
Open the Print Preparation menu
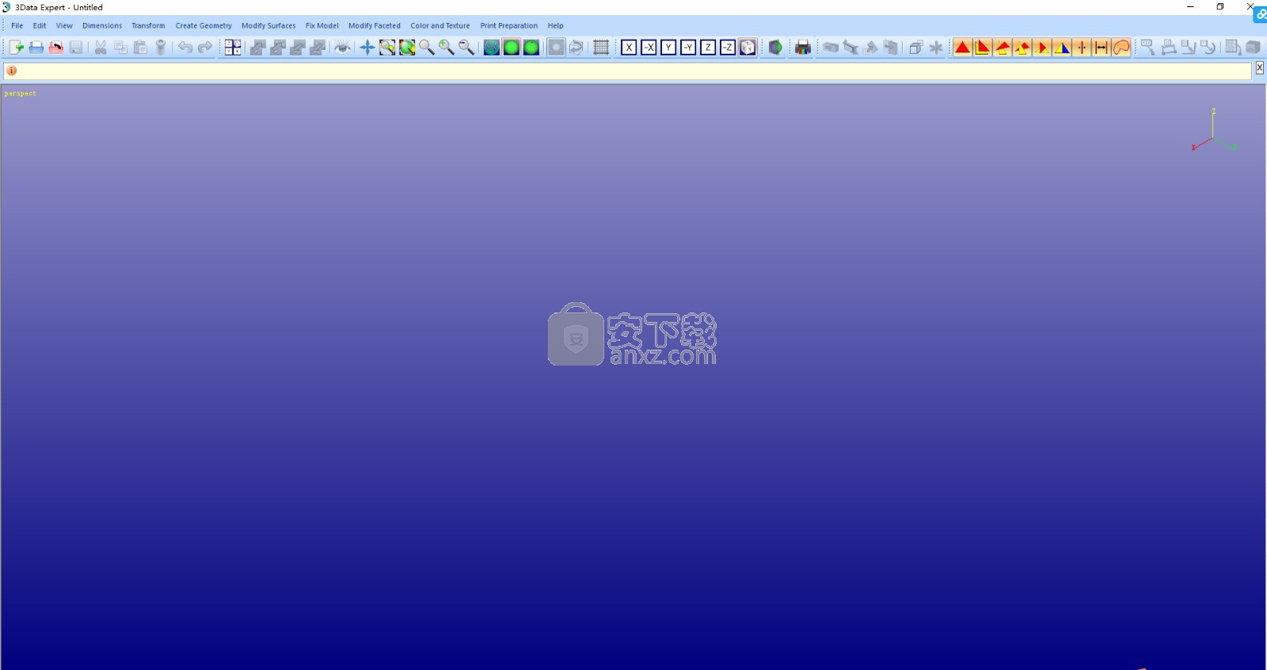(x=509, y=25)
